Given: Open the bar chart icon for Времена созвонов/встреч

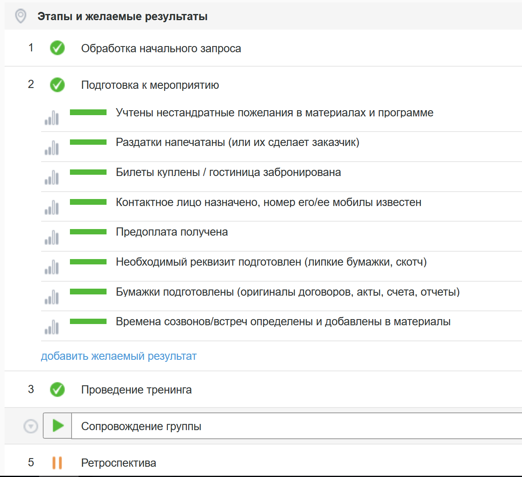Looking at the screenshot, I should pos(52,327).
